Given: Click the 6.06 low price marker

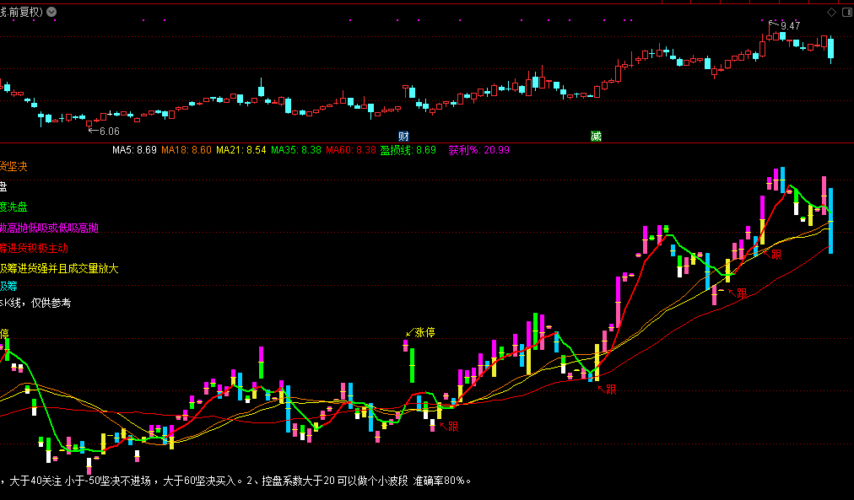Looking at the screenshot, I should click(x=105, y=131).
